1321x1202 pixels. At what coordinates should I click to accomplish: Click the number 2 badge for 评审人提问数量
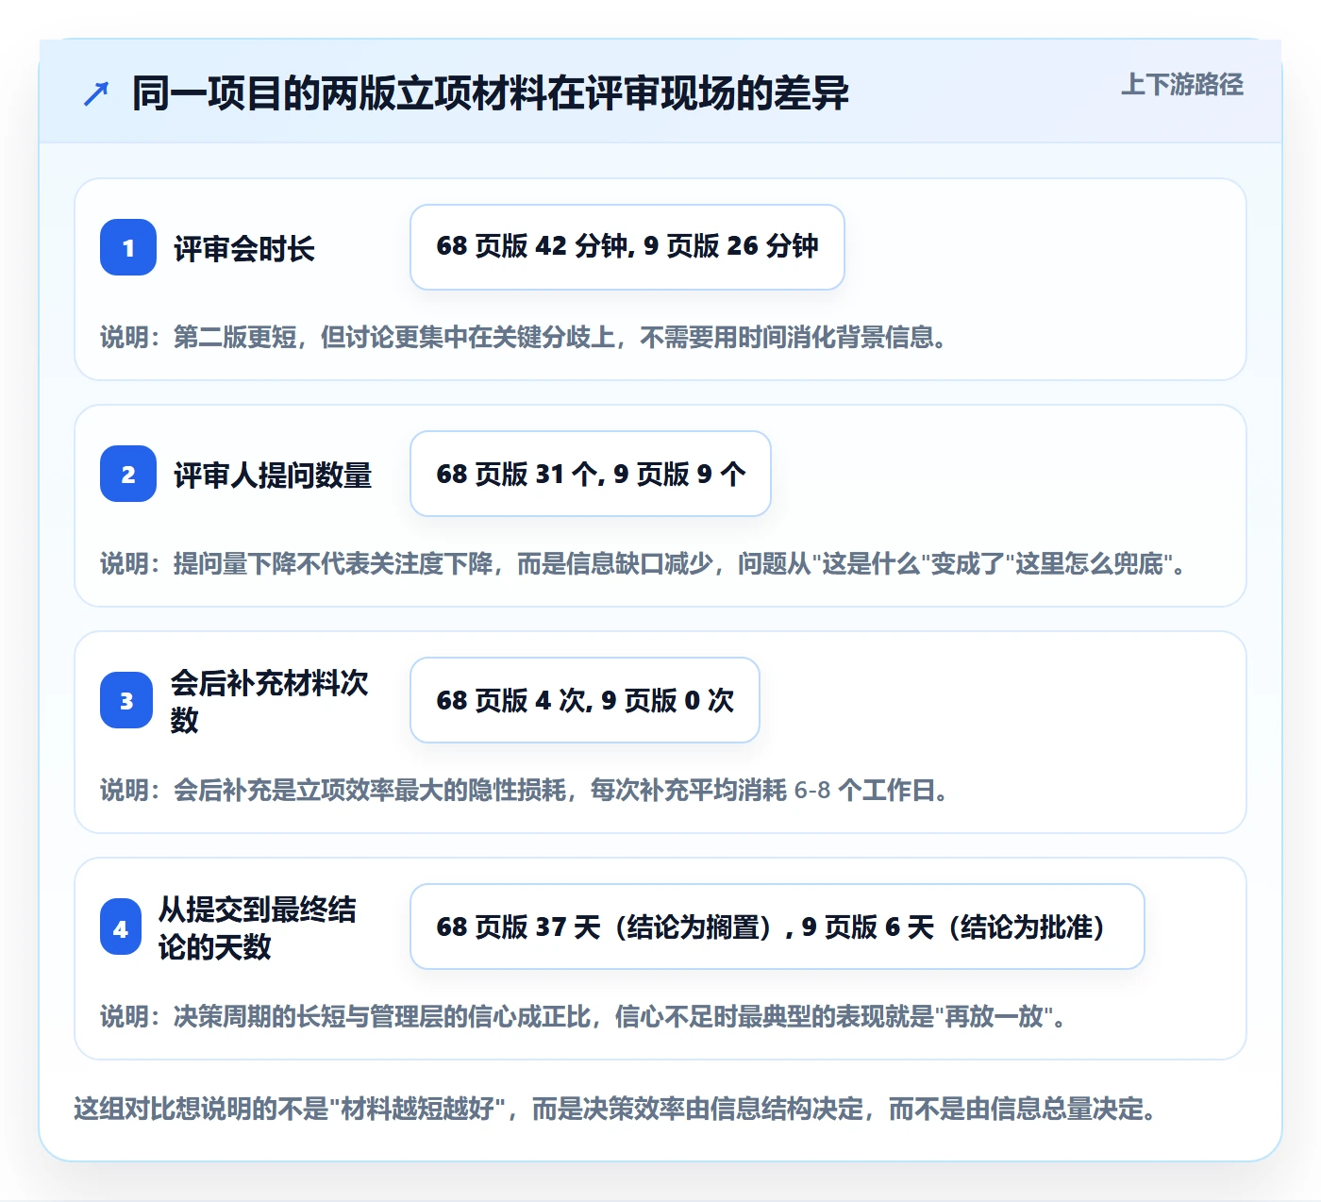[x=128, y=474]
